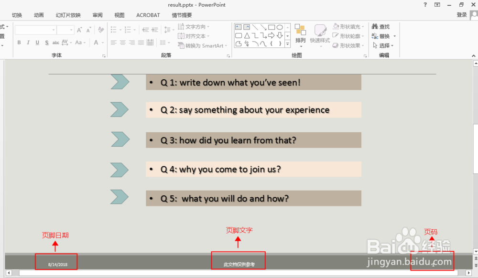This screenshot has height=278, width=478.
Task: Click the Find (查找) binoculars icon
Action: 375,26
